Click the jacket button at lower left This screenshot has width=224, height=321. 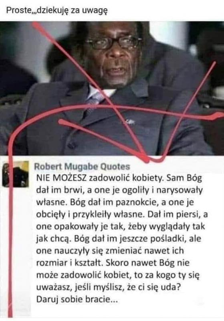tap(71, 146)
